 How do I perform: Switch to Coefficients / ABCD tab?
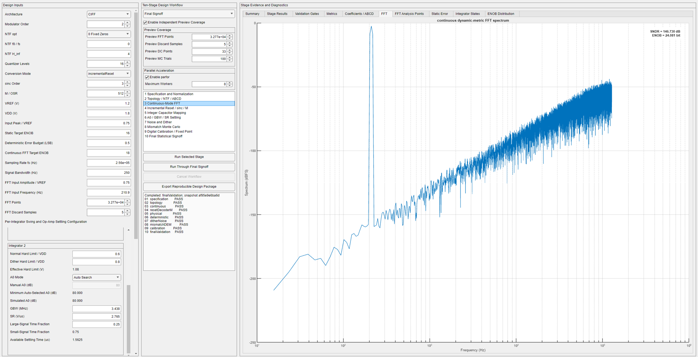(x=359, y=14)
